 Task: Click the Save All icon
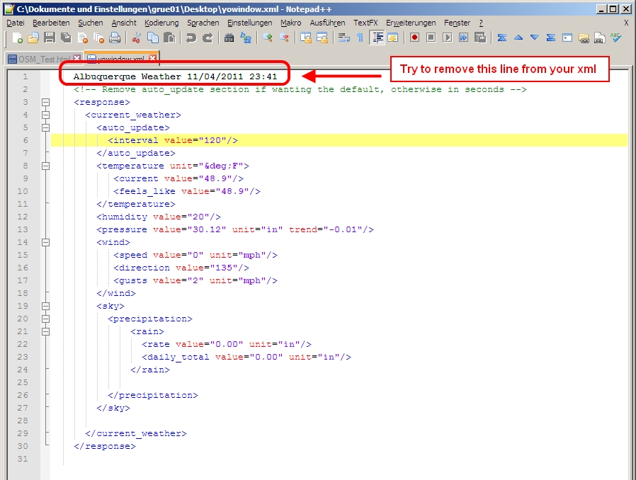pos(66,38)
